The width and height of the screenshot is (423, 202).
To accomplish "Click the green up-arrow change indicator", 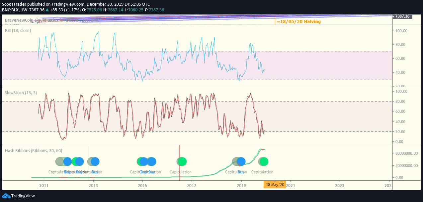I will 47,10.
